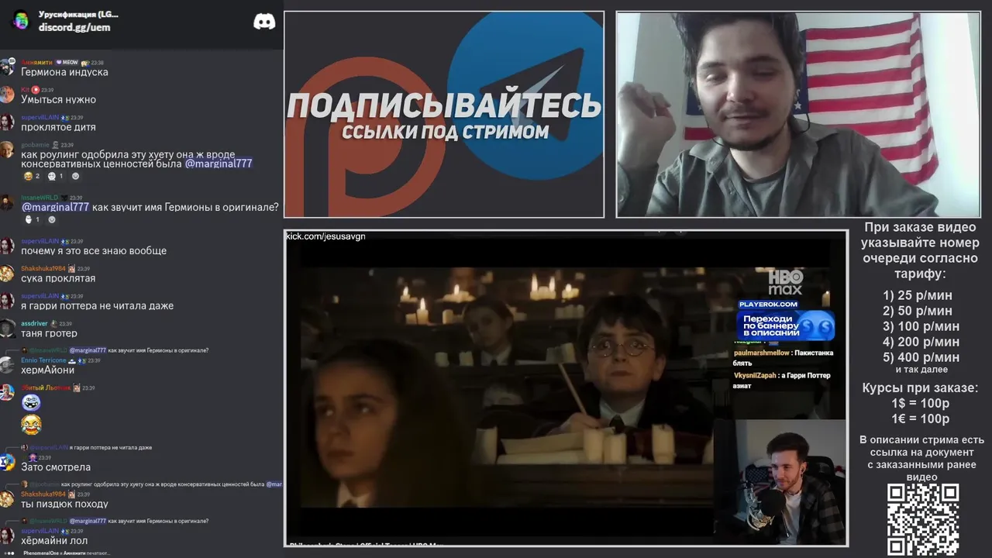Click the assdriver username
Viewport: 992px width, 558px height.
tap(34, 323)
